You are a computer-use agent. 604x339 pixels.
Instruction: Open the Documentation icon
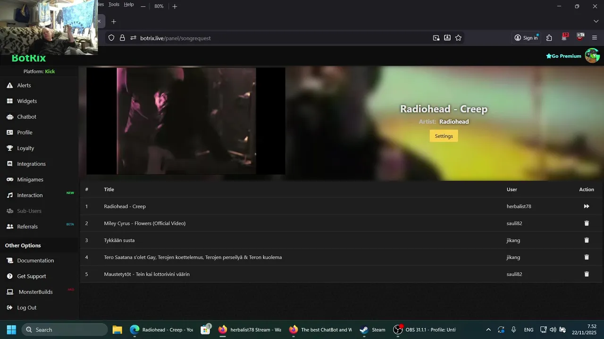tap(9, 260)
